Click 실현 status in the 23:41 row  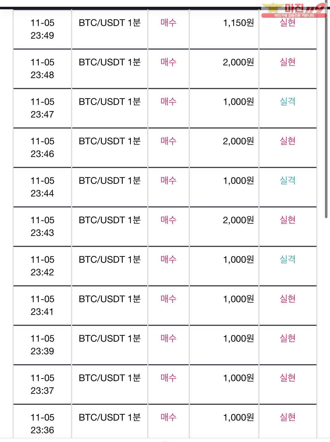tap(287, 299)
